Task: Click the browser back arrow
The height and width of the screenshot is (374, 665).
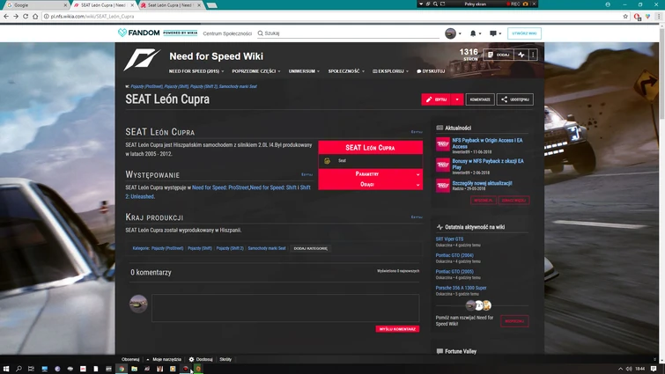Action: click(x=6, y=16)
